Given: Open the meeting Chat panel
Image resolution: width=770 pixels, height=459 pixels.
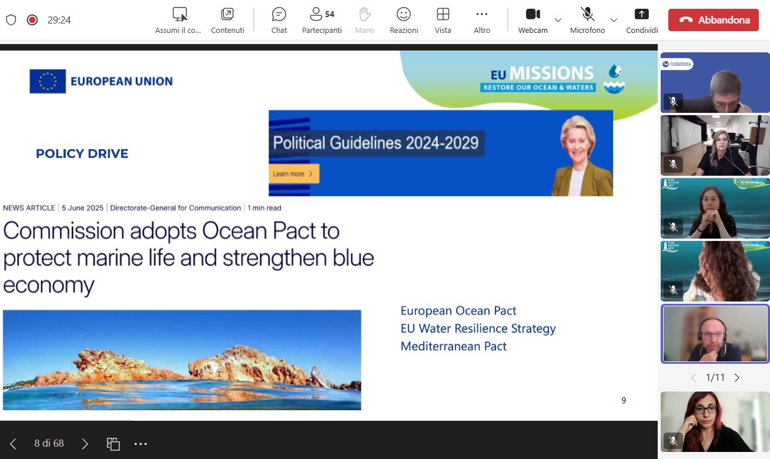Looking at the screenshot, I should click(x=279, y=20).
